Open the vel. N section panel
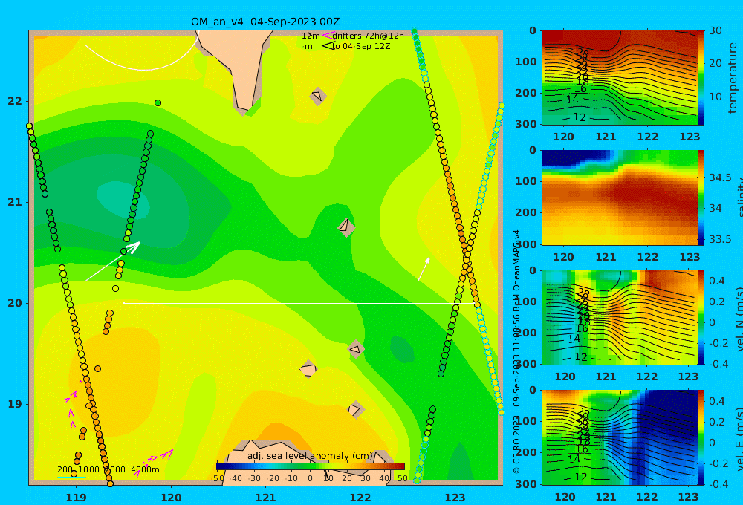 (x=620, y=317)
